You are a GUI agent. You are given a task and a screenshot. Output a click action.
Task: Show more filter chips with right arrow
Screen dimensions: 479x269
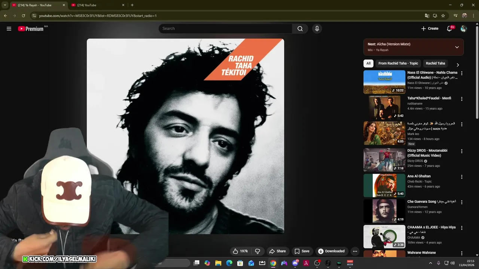(x=458, y=65)
